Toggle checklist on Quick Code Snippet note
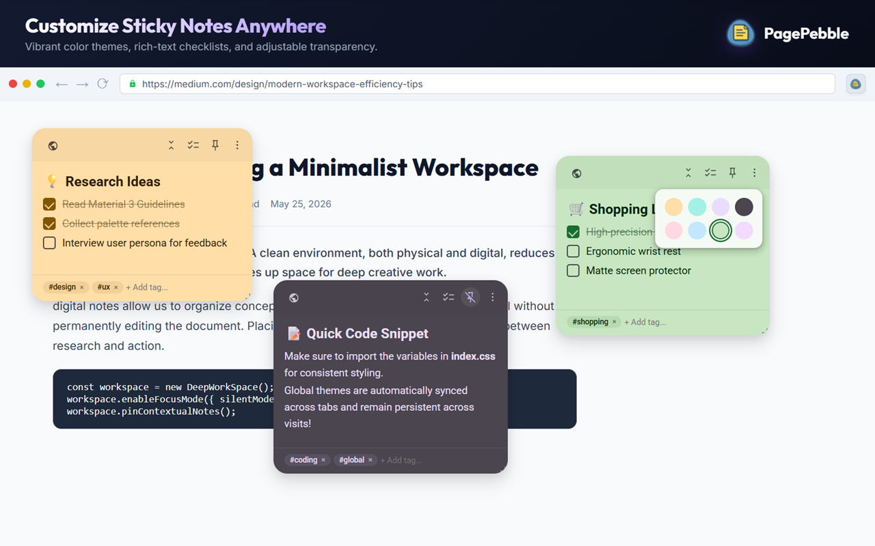 click(x=448, y=298)
